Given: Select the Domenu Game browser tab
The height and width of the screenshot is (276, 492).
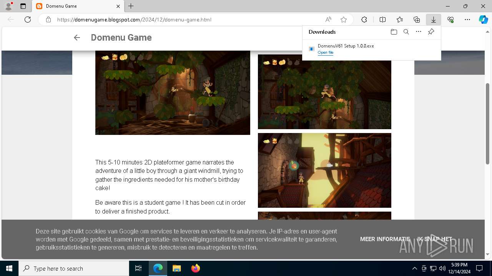Looking at the screenshot, I should pos(78,6).
